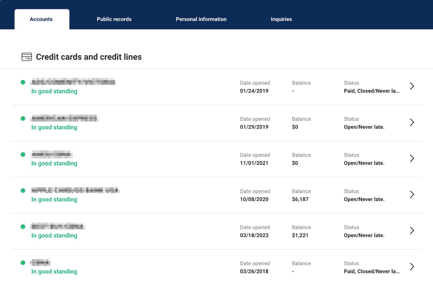Click the date 01/29/2019

(254, 127)
